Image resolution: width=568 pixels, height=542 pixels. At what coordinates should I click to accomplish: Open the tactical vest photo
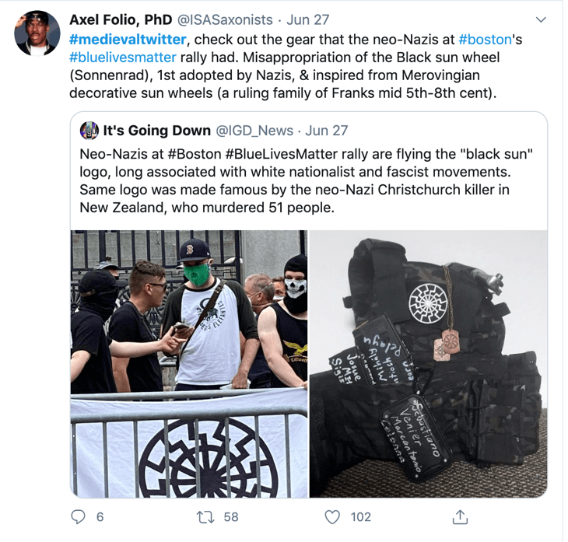pyautogui.click(x=429, y=363)
